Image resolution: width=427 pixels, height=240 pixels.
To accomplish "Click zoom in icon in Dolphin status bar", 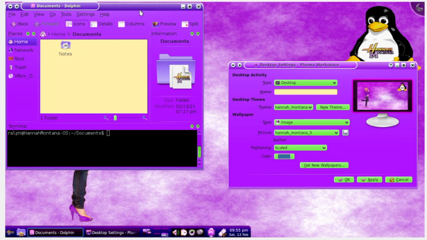I will point(145,118).
